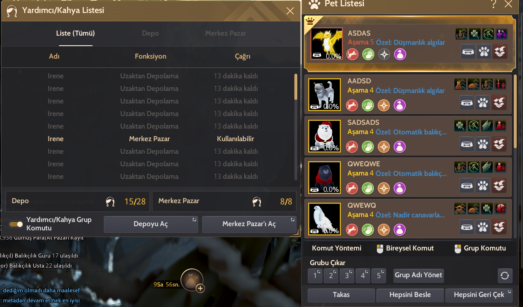Screen dimensions: 523x307
Task: Click the Depoyu Aç button
Action: [x=151, y=224]
